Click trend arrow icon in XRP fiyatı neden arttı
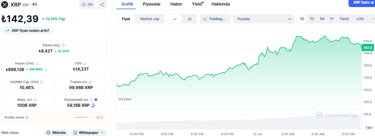Viewport: 375px width, 136px height. [7, 31]
